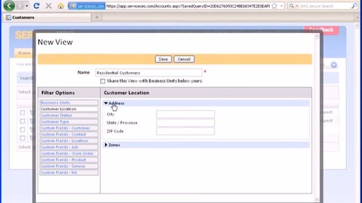Image resolution: width=362 pixels, height=203 pixels.
Task: Click the browser Forward arrow button
Action: pyautogui.click(x=20, y=6)
